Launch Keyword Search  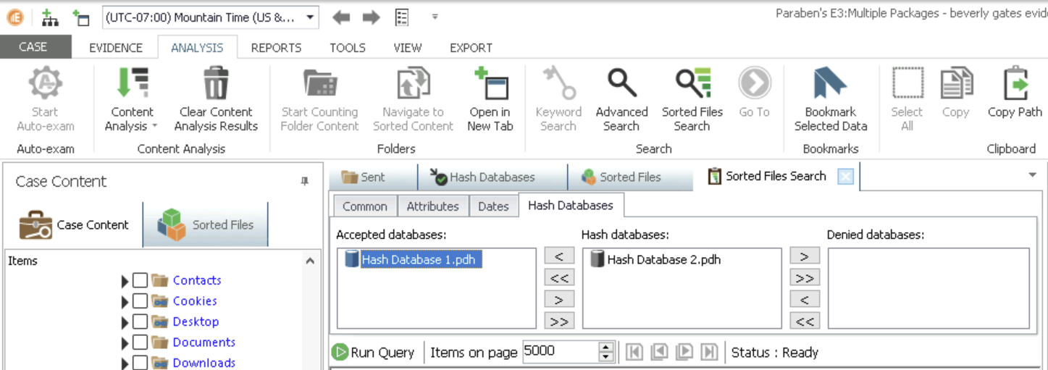(x=558, y=99)
